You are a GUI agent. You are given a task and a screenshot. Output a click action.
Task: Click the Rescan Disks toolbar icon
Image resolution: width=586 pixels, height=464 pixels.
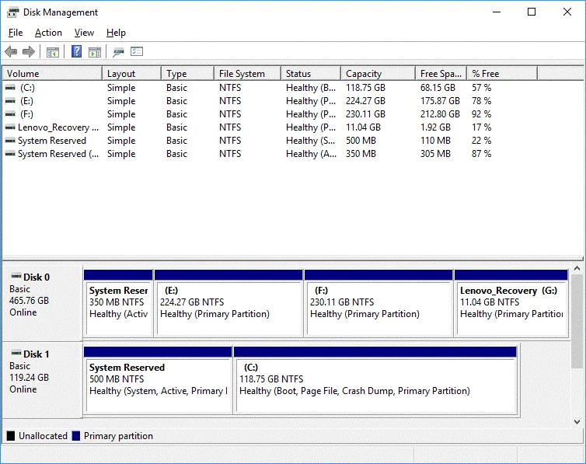(x=118, y=52)
